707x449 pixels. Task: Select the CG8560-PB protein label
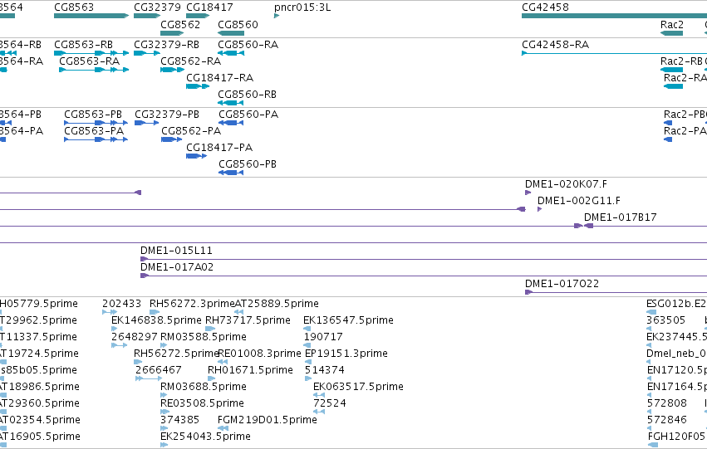[x=248, y=164]
